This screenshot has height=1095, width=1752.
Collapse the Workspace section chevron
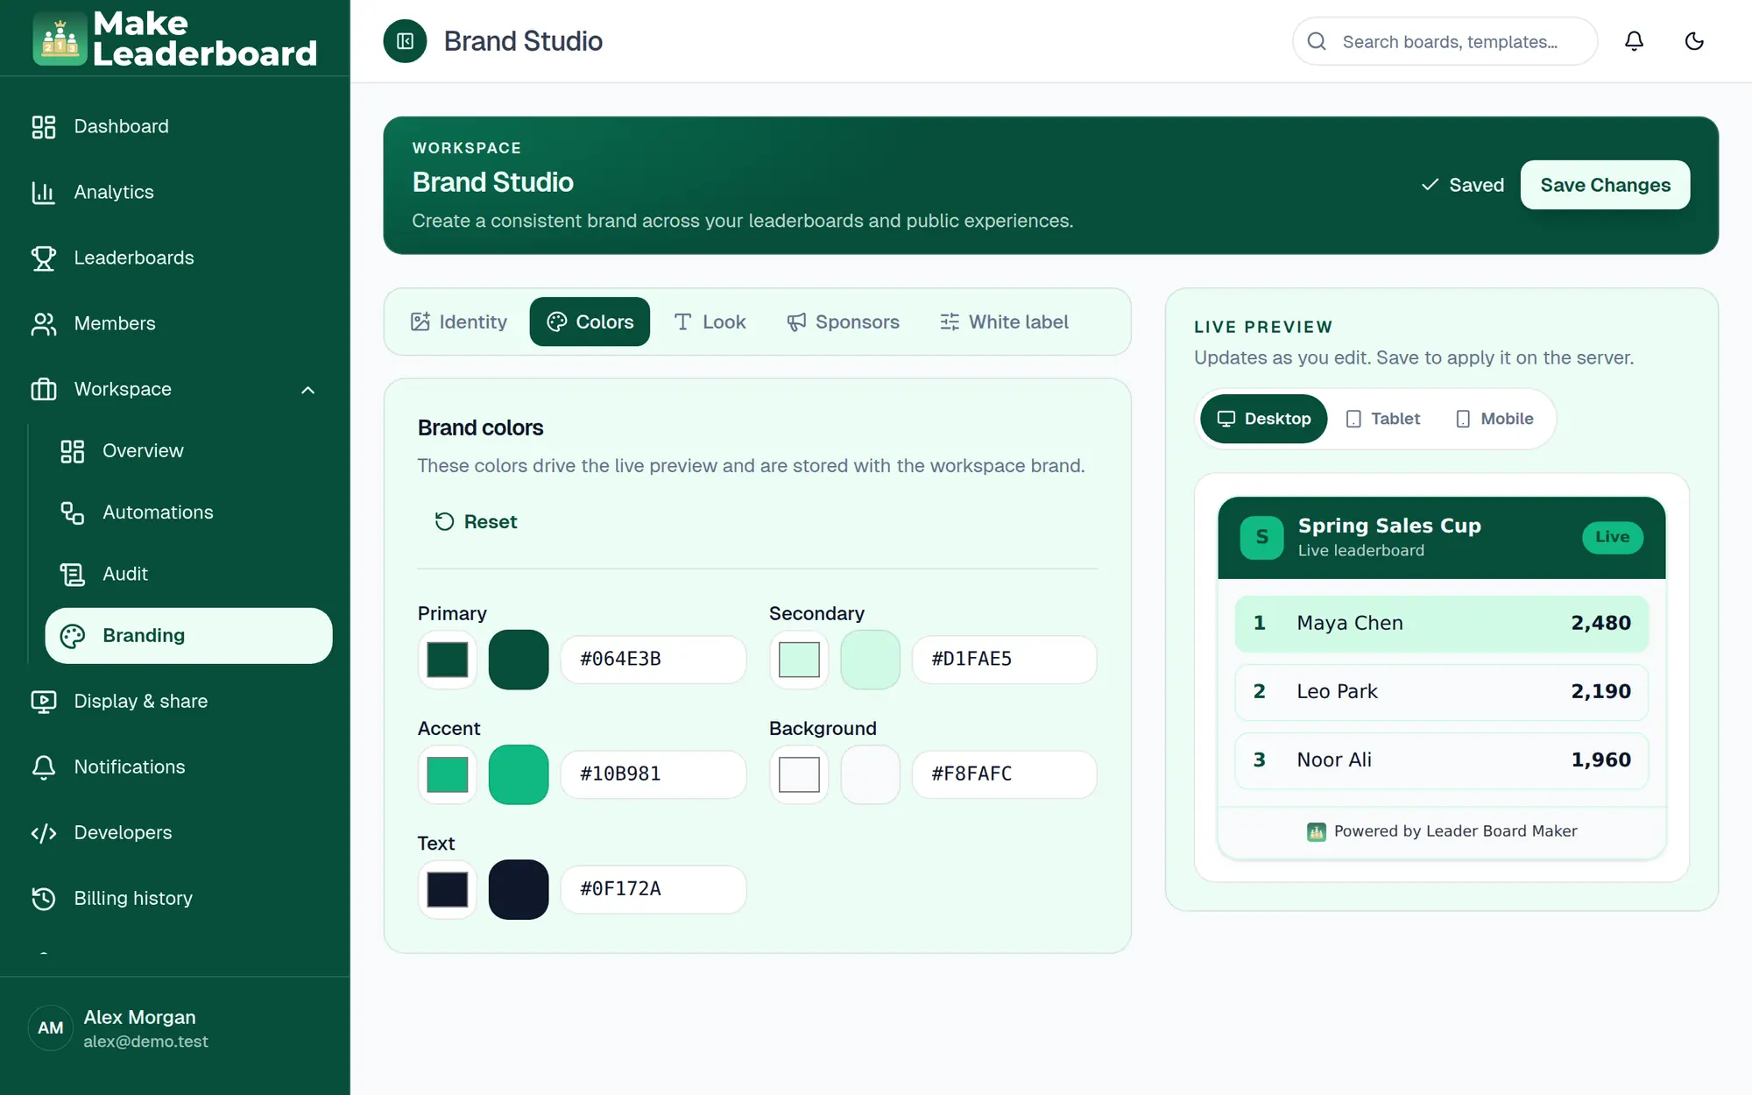point(307,390)
